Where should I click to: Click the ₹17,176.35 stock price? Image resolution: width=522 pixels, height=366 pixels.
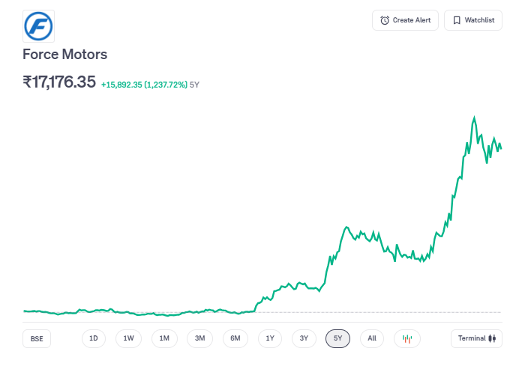(59, 82)
